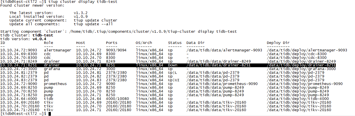Click the highlighted drainer 8251 row ID
The width and height of the screenshot is (355, 116).
pyautogui.click(x=18, y=65)
